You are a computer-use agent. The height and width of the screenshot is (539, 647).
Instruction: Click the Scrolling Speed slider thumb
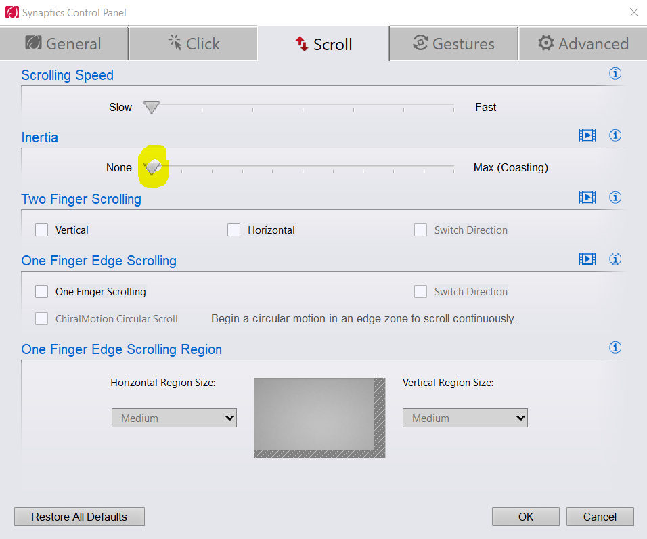(152, 107)
